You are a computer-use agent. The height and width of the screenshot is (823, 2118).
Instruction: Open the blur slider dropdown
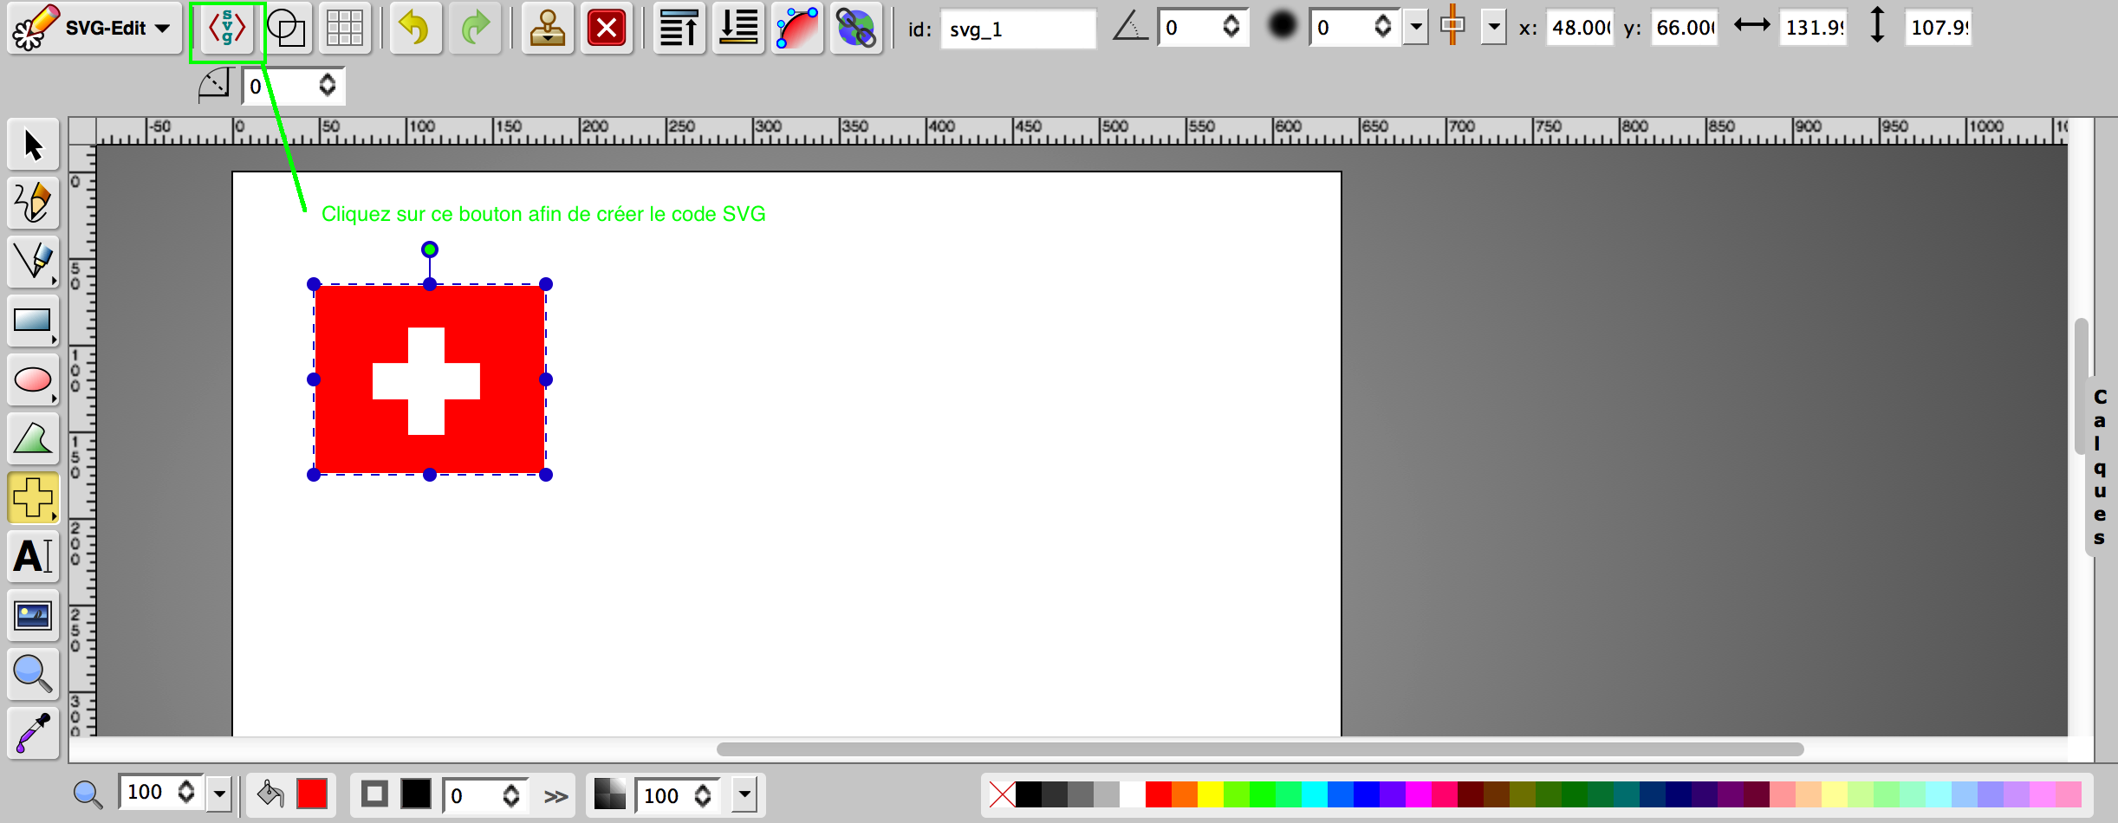coord(1416,27)
